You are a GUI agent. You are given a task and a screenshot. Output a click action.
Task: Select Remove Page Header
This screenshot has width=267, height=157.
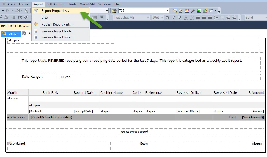[x=60, y=31]
